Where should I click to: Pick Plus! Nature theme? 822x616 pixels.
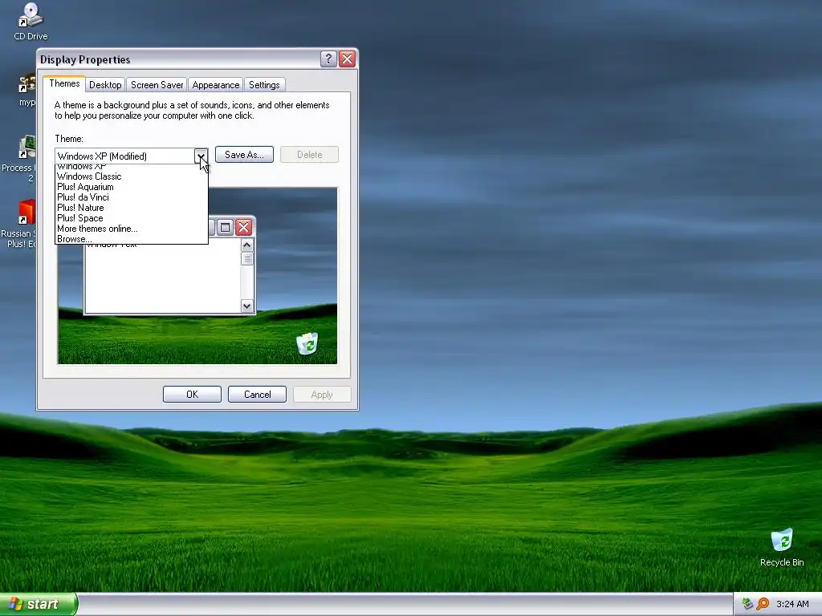click(131, 208)
